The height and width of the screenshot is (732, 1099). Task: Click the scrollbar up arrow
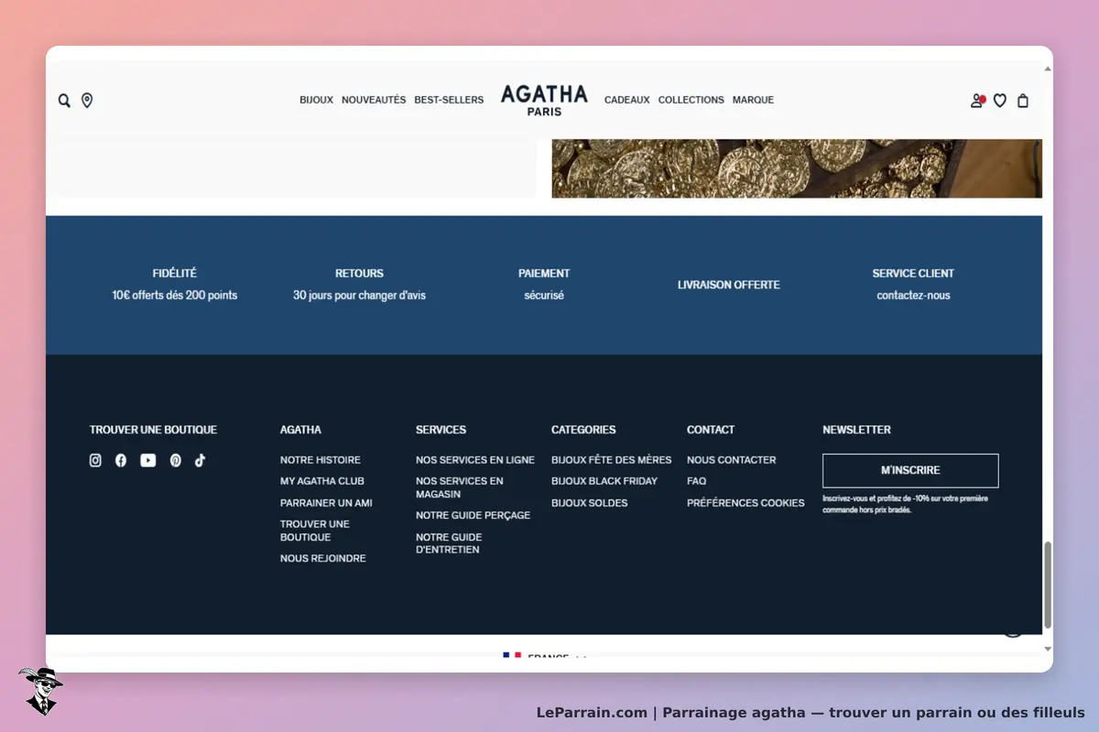1048,69
